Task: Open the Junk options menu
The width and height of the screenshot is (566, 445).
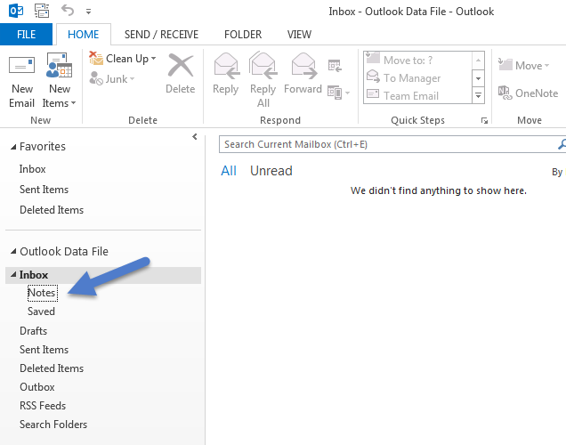Action: coord(112,78)
